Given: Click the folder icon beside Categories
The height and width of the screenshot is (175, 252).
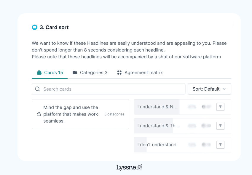Looking at the screenshot, I should 75,73.
